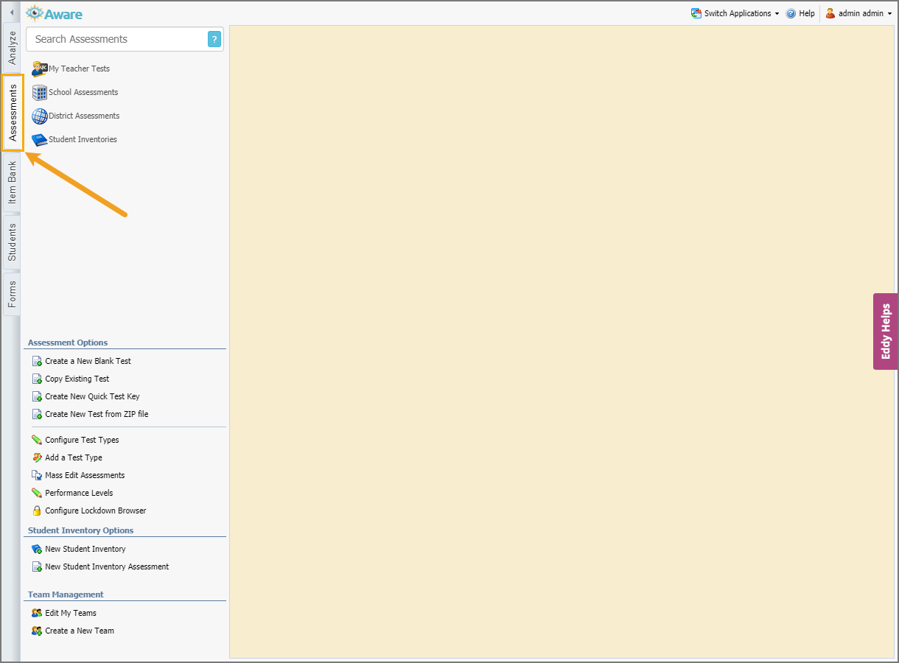Choose Copy Existing Test

[77, 379]
